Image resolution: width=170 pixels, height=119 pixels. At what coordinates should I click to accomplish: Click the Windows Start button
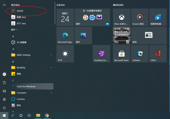4,116
